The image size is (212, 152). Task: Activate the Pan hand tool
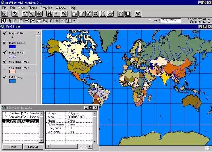(x=39, y=20)
